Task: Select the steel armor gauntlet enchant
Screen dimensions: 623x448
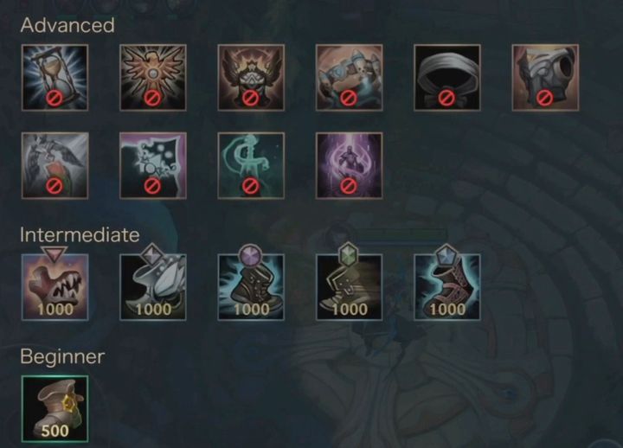Action: (545, 78)
